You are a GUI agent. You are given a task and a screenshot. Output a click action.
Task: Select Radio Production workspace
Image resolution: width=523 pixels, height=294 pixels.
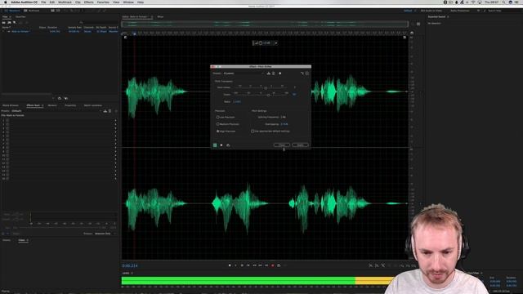click(459, 11)
